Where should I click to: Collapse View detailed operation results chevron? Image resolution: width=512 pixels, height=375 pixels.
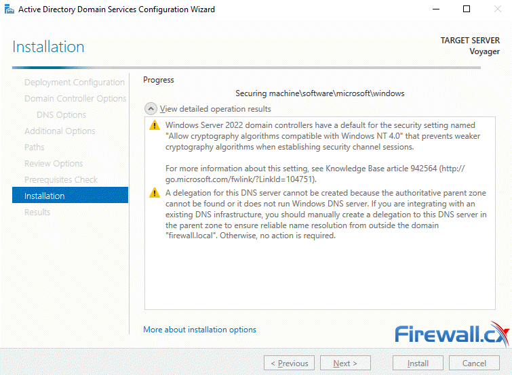tap(151, 109)
